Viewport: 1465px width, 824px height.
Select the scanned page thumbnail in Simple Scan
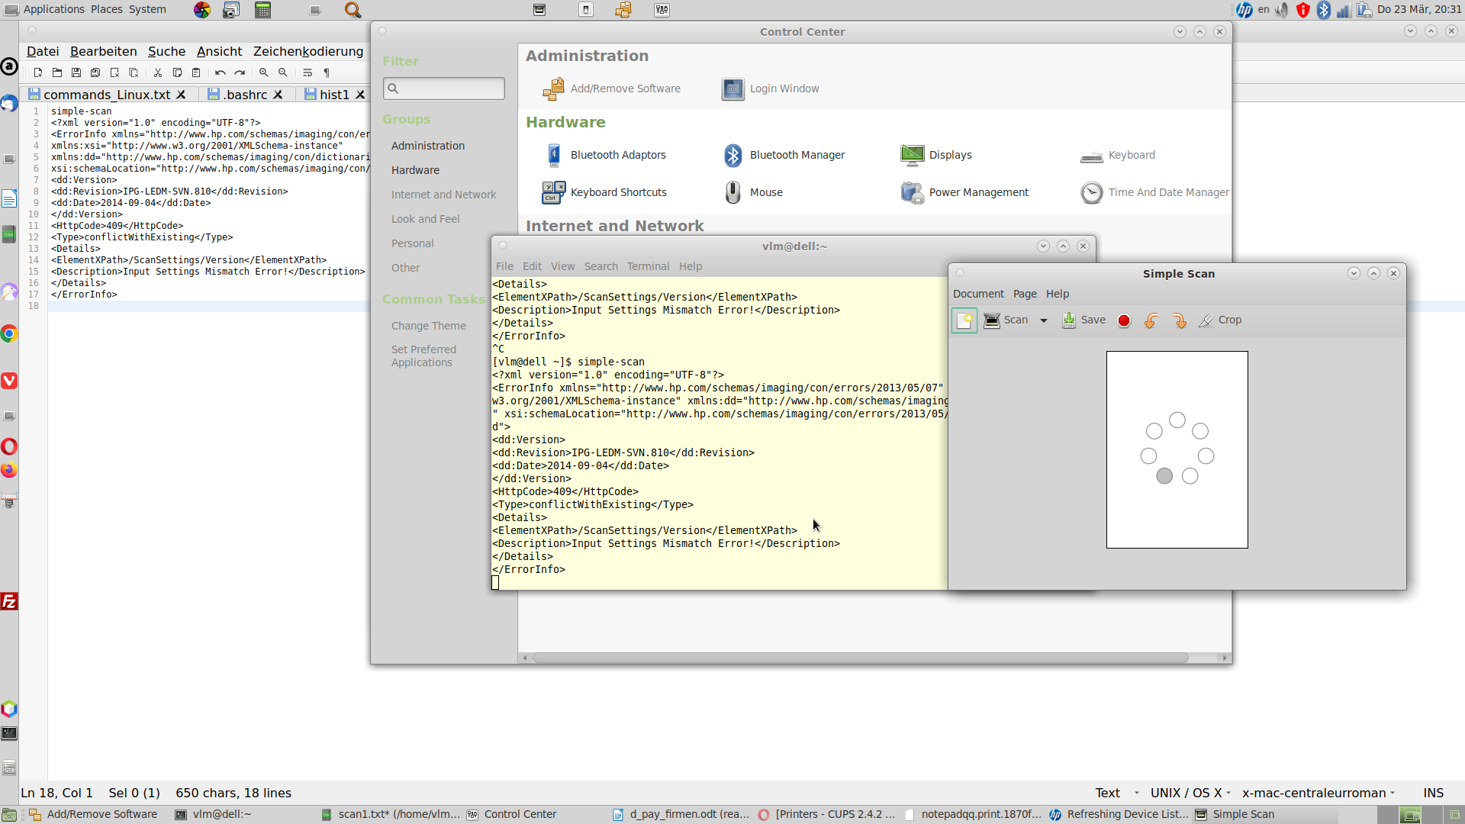click(1177, 449)
